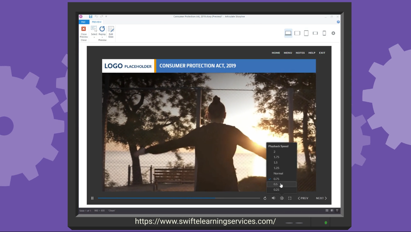Switch preview to phone portrait view
This screenshot has height=232, width=411.
324,33
